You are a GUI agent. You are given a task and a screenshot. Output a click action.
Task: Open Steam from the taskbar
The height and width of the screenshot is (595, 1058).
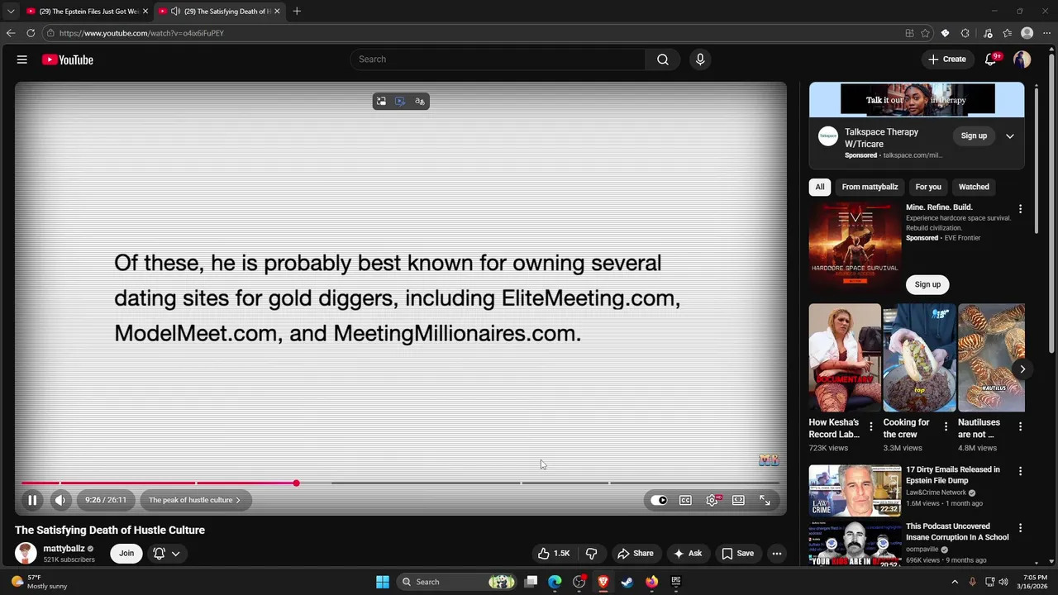coord(627,582)
